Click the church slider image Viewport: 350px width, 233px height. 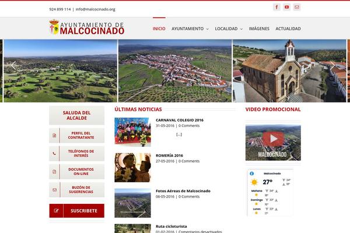(x=289, y=71)
